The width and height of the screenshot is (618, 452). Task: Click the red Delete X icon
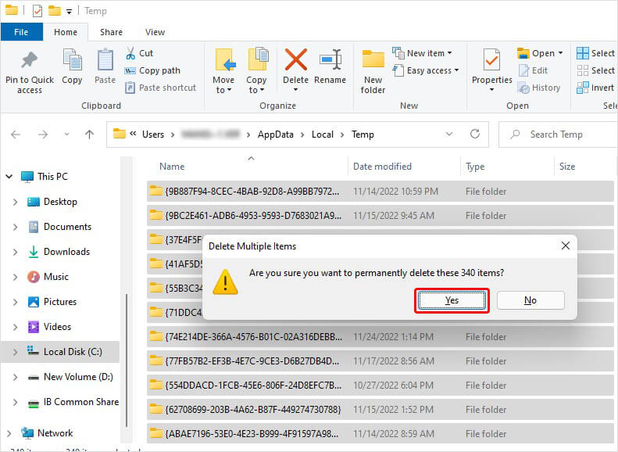[x=295, y=59]
